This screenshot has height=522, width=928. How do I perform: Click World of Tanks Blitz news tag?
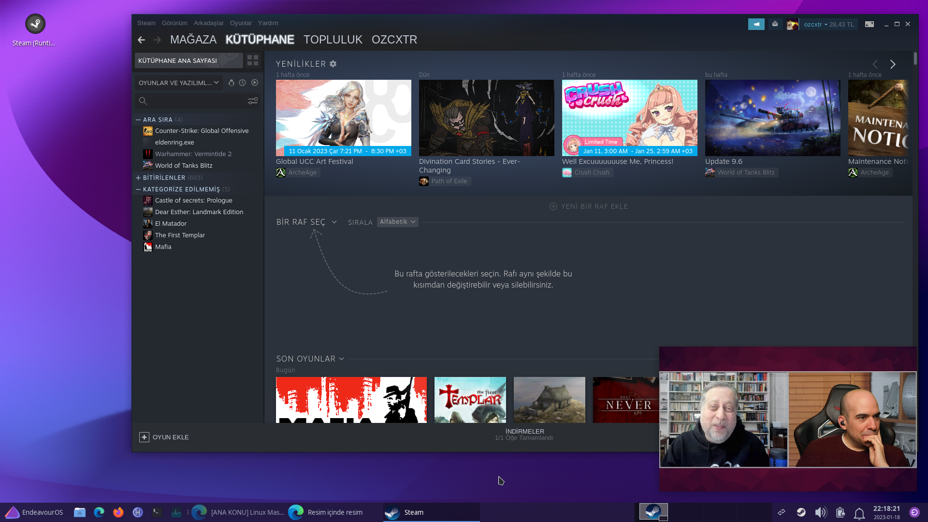coord(741,173)
